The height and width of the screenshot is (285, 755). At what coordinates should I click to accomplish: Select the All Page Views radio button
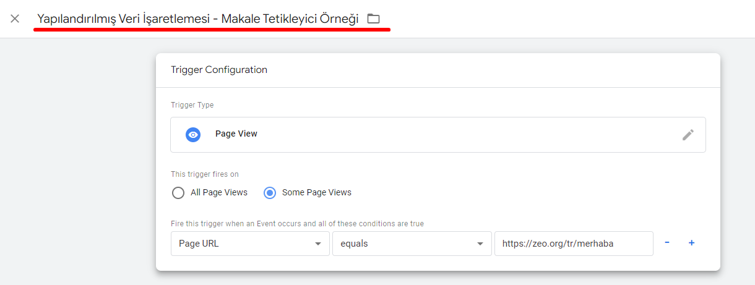[x=178, y=193]
